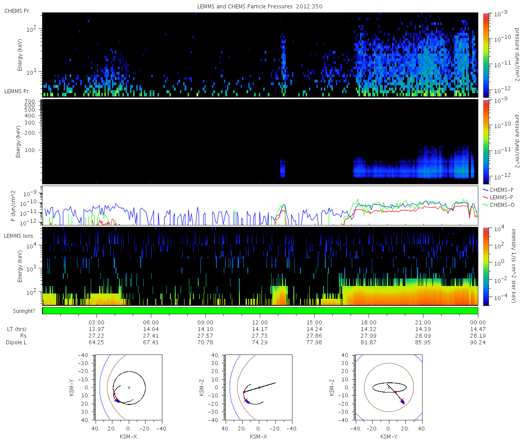This screenshot has height=442, width=531.
Task: Click the 'Sunlight?' row label
Action: click(x=25, y=311)
